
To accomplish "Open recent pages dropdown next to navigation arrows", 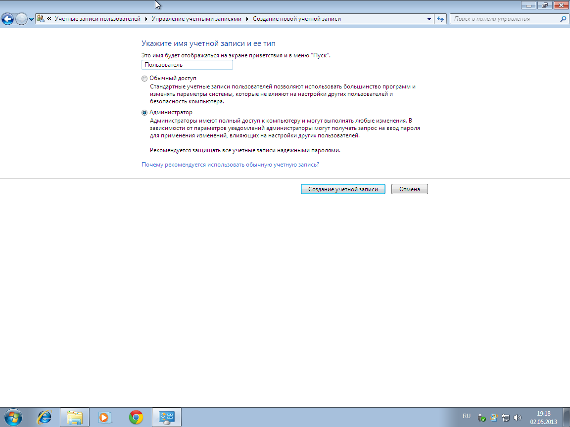I will (x=31, y=19).
